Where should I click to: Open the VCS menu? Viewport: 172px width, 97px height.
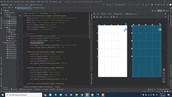pyautogui.click(x=51, y=2)
